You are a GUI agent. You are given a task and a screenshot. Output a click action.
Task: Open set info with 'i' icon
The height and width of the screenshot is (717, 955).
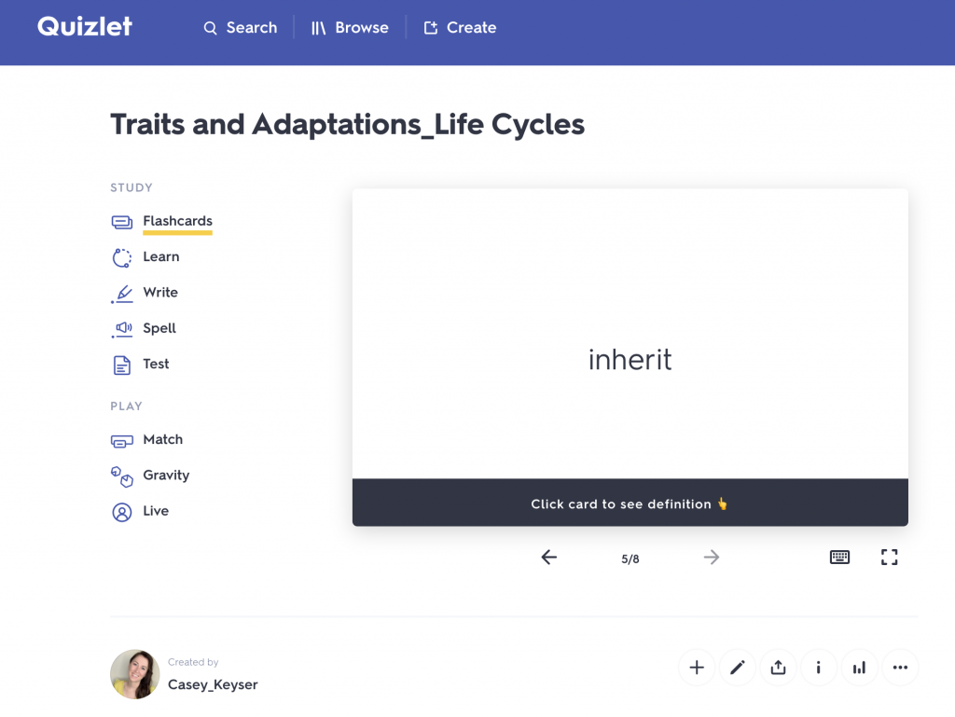point(819,668)
